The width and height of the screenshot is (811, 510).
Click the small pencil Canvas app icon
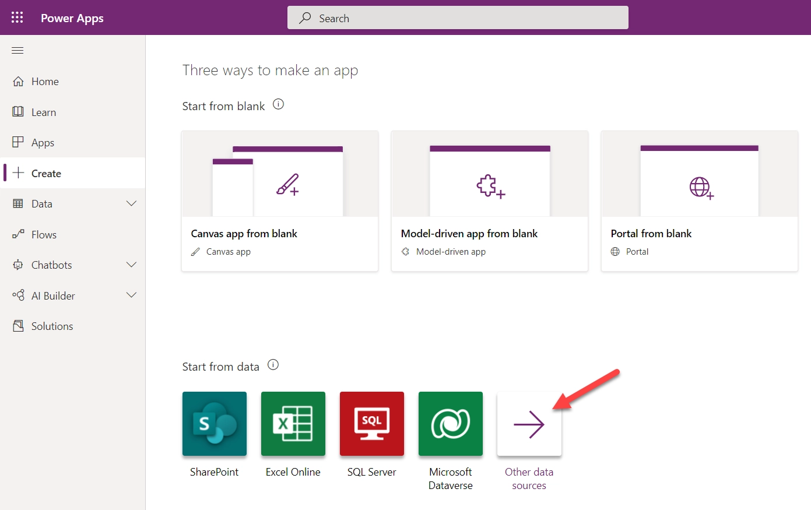[x=195, y=252]
